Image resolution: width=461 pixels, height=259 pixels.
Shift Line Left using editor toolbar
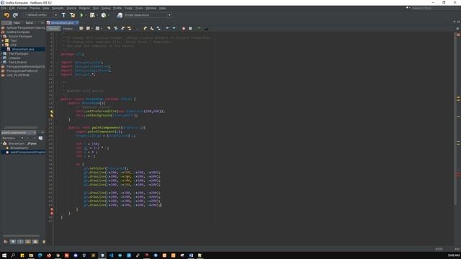click(x=167, y=29)
